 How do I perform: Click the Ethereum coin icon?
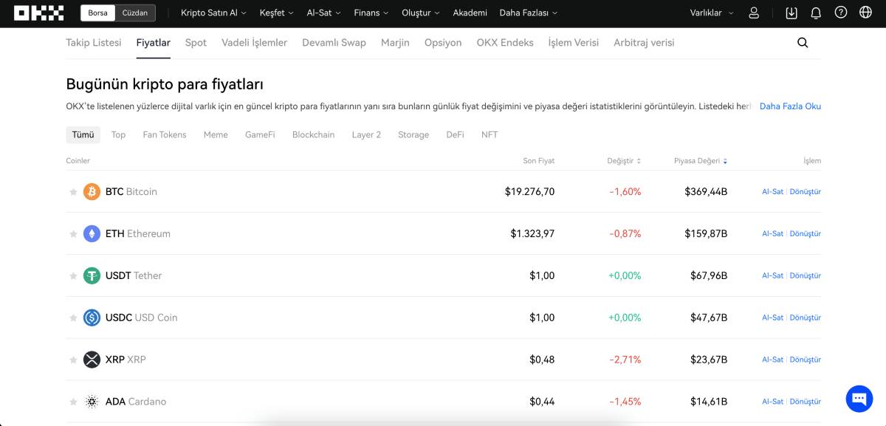pos(92,234)
